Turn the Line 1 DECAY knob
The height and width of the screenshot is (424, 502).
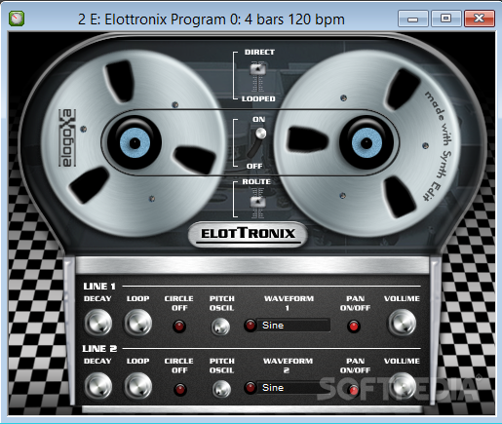point(97,323)
